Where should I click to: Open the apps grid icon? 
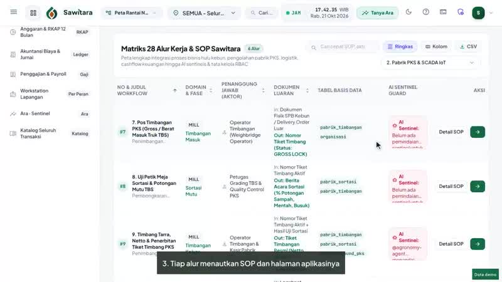click(x=33, y=13)
